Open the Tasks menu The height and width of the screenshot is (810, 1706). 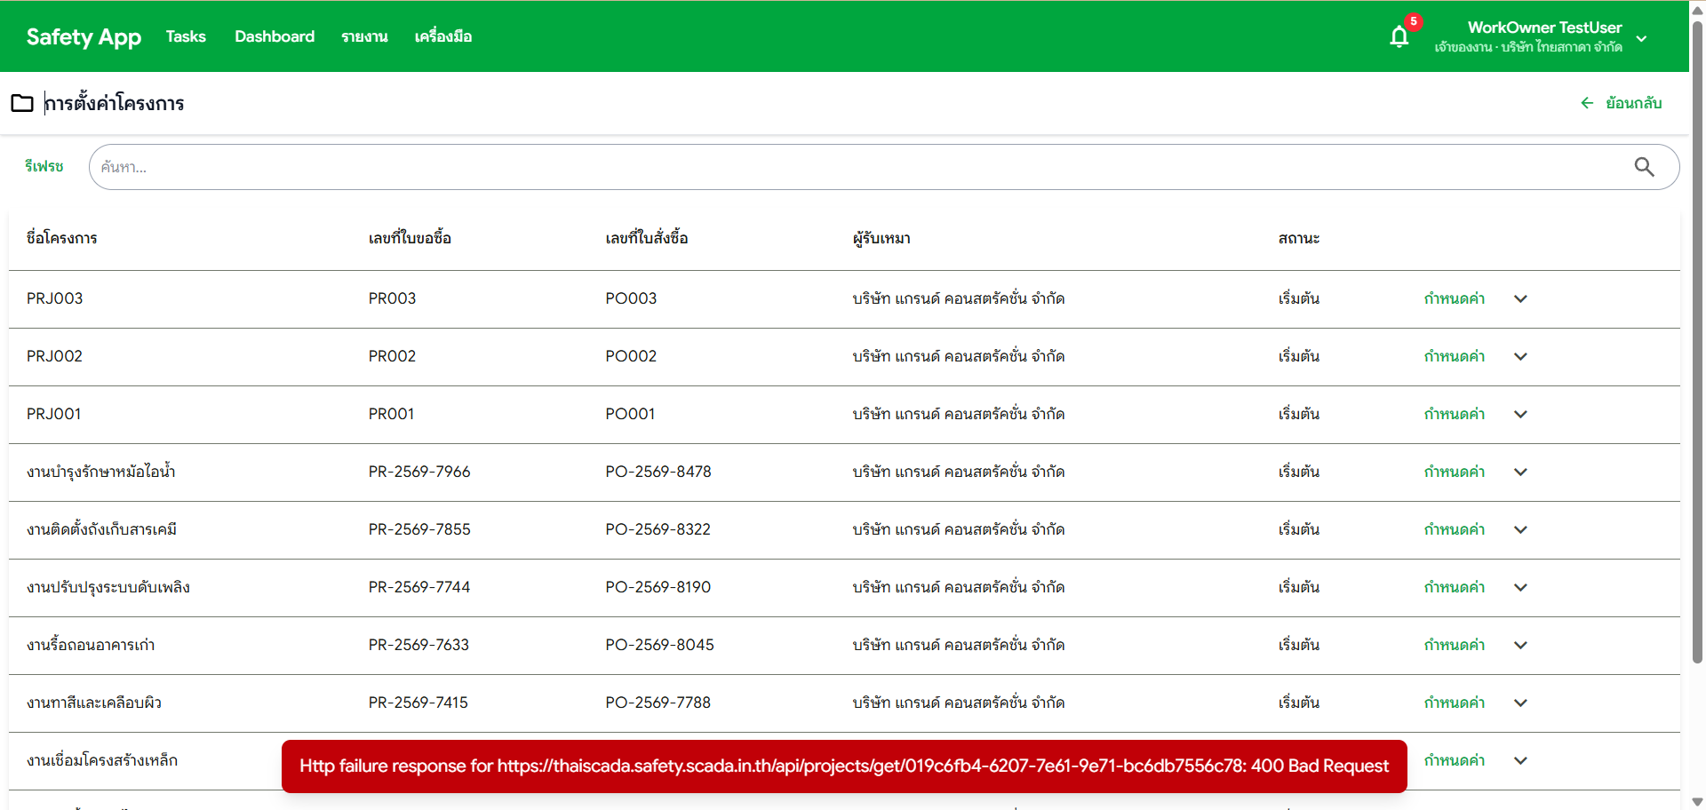click(186, 36)
